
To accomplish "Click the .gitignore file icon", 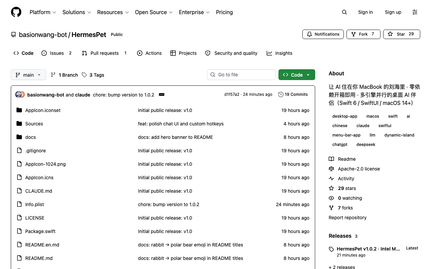I will (19, 151).
